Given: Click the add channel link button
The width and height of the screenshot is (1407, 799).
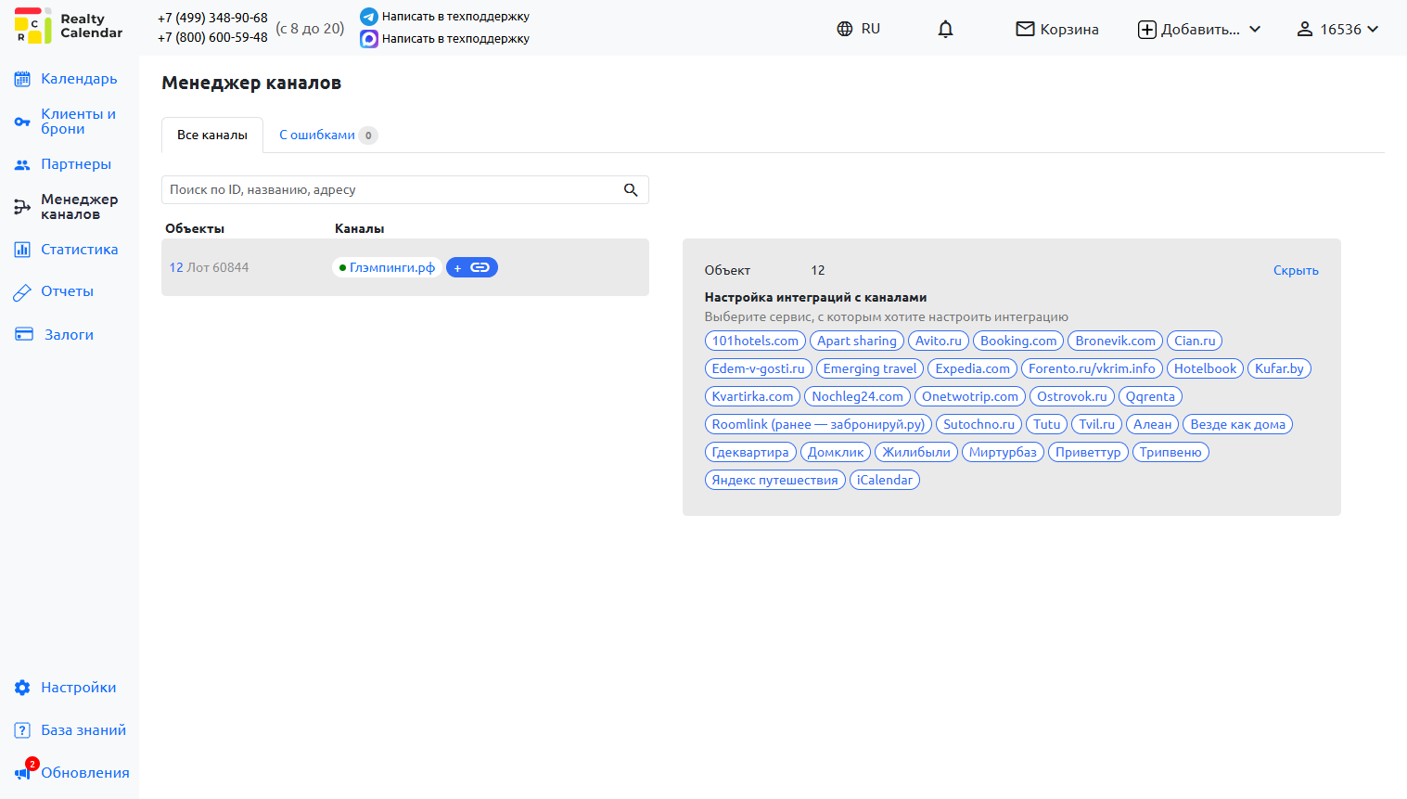Looking at the screenshot, I should pyautogui.click(x=472, y=267).
